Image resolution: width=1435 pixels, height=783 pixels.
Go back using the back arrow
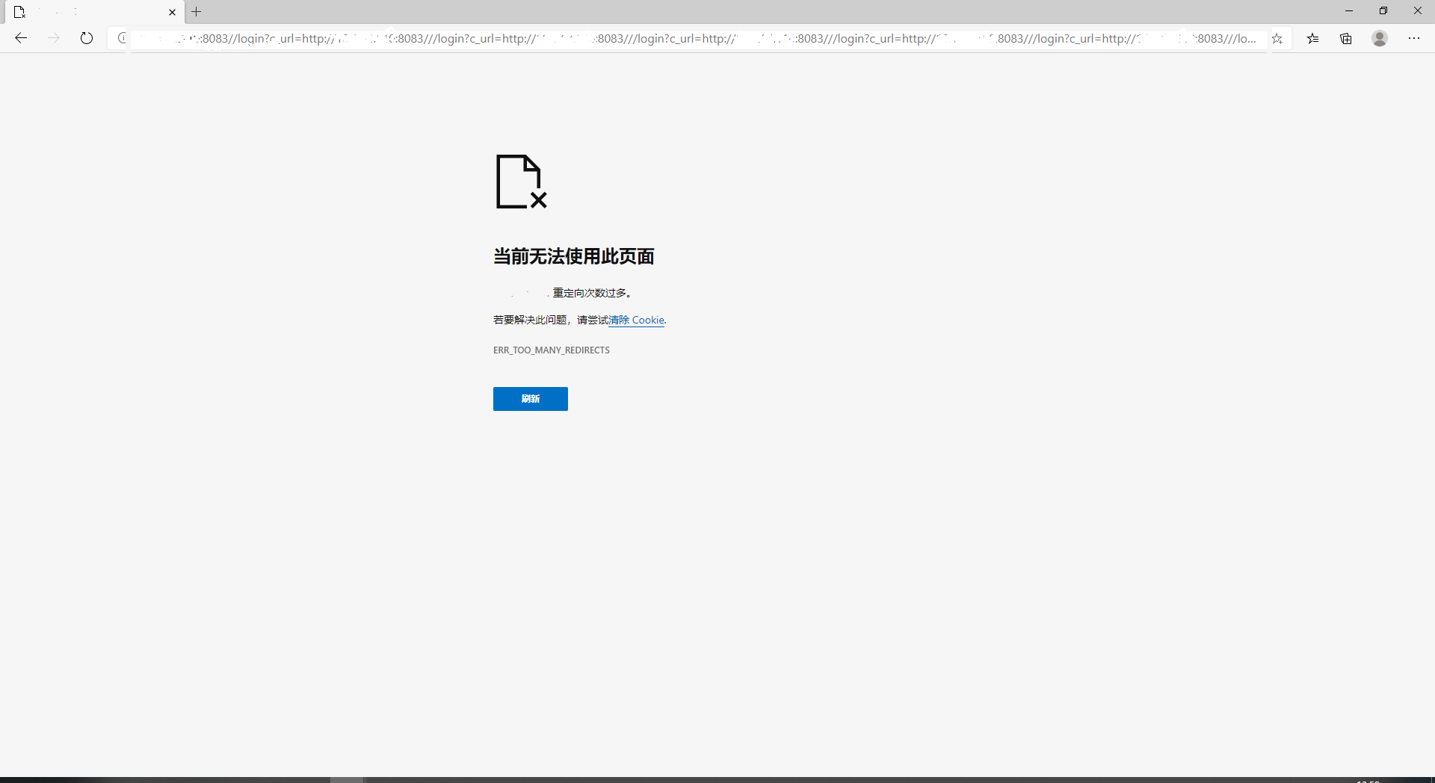pyautogui.click(x=20, y=38)
